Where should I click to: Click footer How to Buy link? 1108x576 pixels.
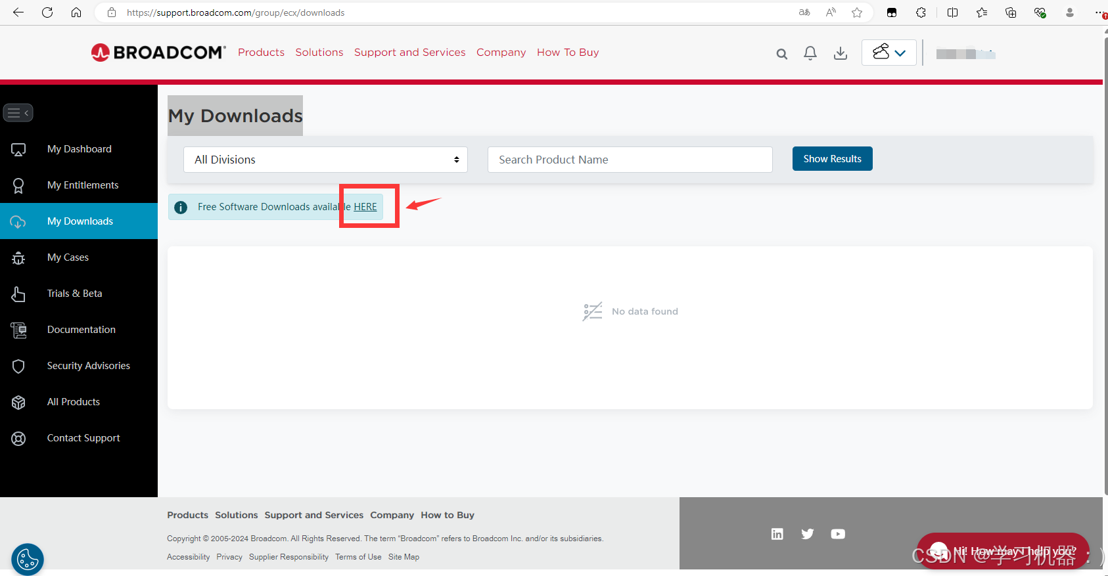click(x=448, y=515)
